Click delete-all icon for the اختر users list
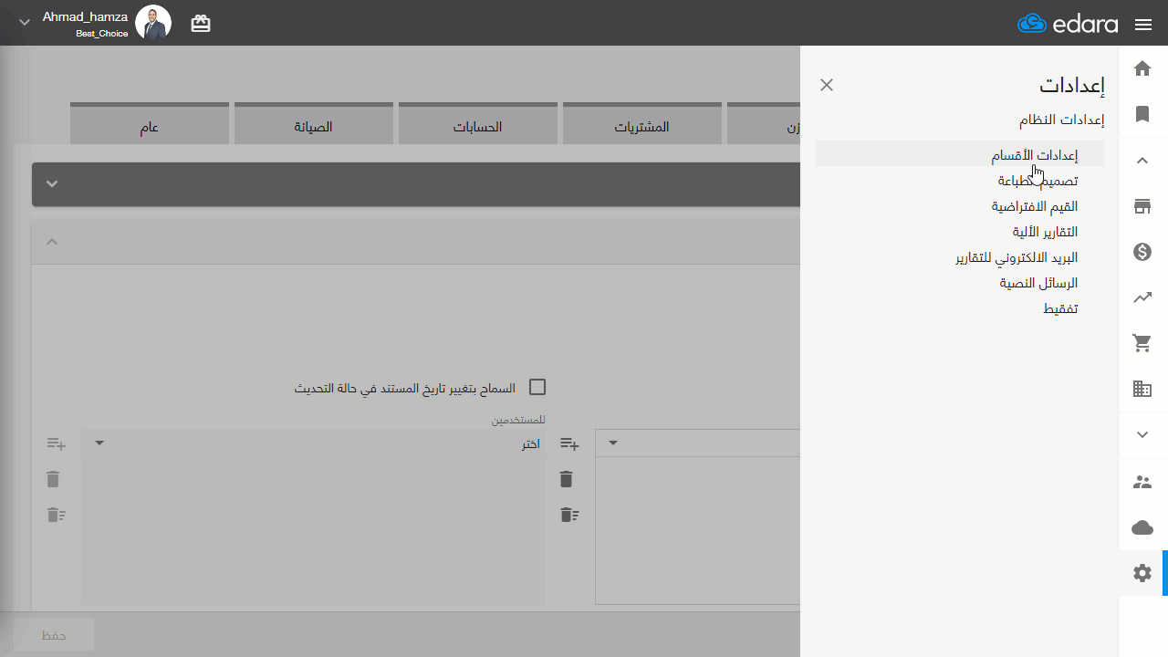This screenshot has height=657, width=1168. click(x=57, y=515)
